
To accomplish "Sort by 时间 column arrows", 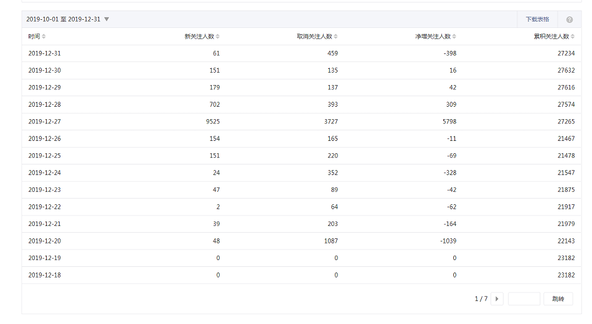I will pos(44,37).
